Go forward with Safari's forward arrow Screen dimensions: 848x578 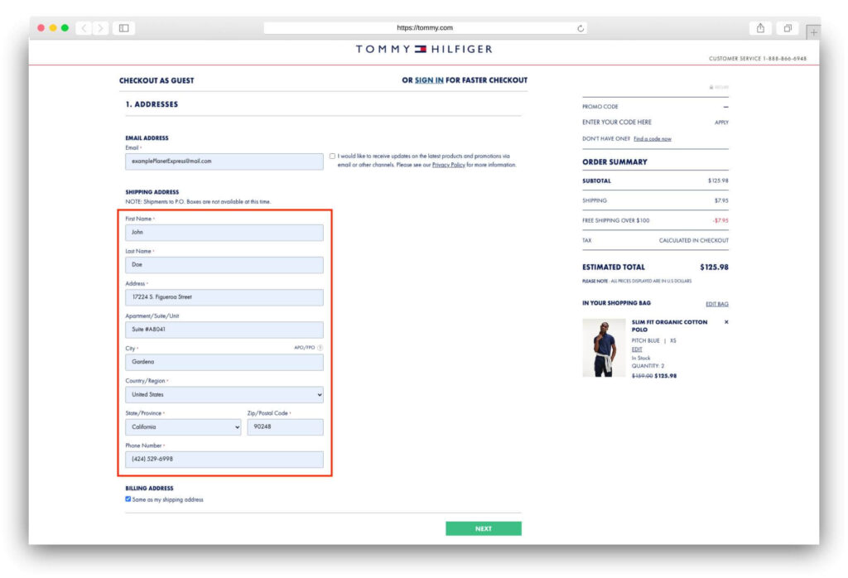tap(100, 28)
